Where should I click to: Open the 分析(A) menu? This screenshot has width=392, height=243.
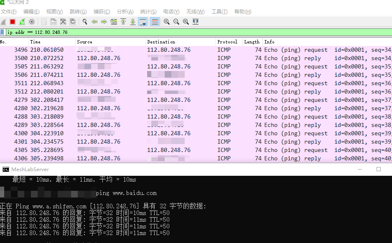coord(125,12)
